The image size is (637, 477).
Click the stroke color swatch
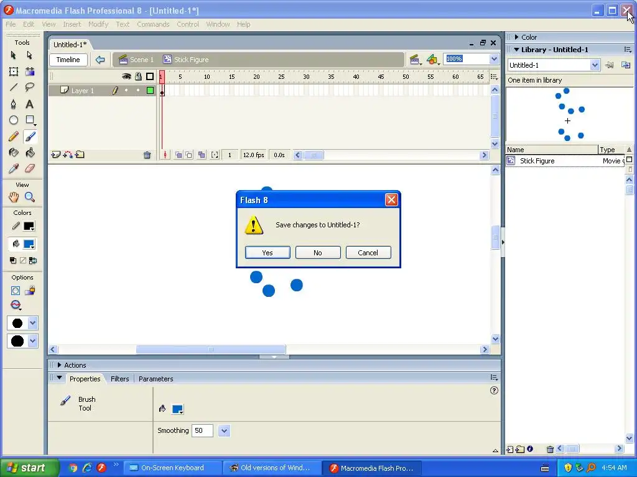[x=29, y=226]
